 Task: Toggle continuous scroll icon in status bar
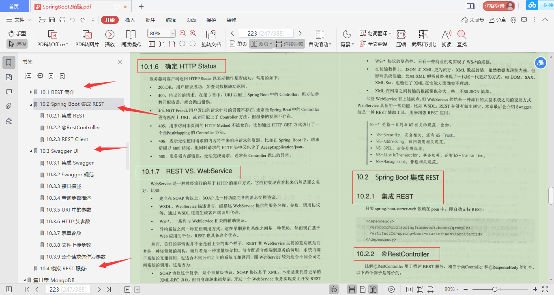click(352, 289)
